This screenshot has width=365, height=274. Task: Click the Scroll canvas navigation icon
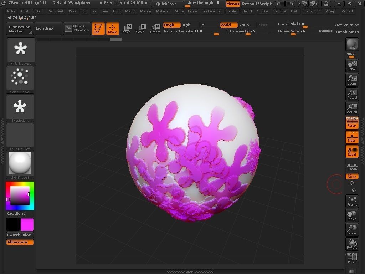[x=352, y=66]
